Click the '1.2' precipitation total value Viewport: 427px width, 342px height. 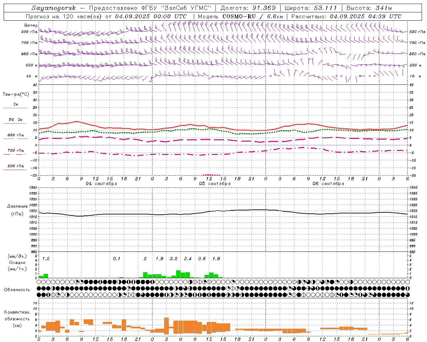[x=46, y=259]
